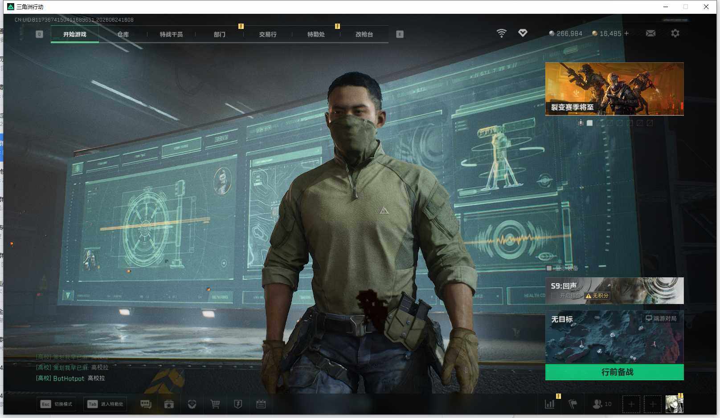This screenshot has width=720, height=418.
Task: Click the UID text at top left
Action: coord(74,20)
